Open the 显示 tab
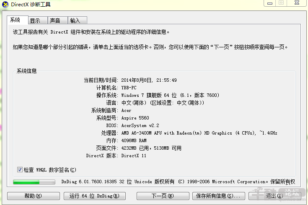The image size is (308, 205). point(38,21)
